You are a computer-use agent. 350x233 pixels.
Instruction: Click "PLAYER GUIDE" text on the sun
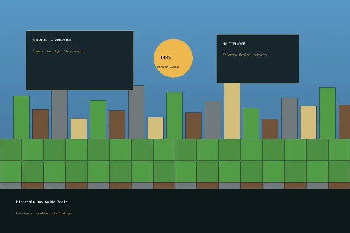pyautogui.click(x=168, y=66)
